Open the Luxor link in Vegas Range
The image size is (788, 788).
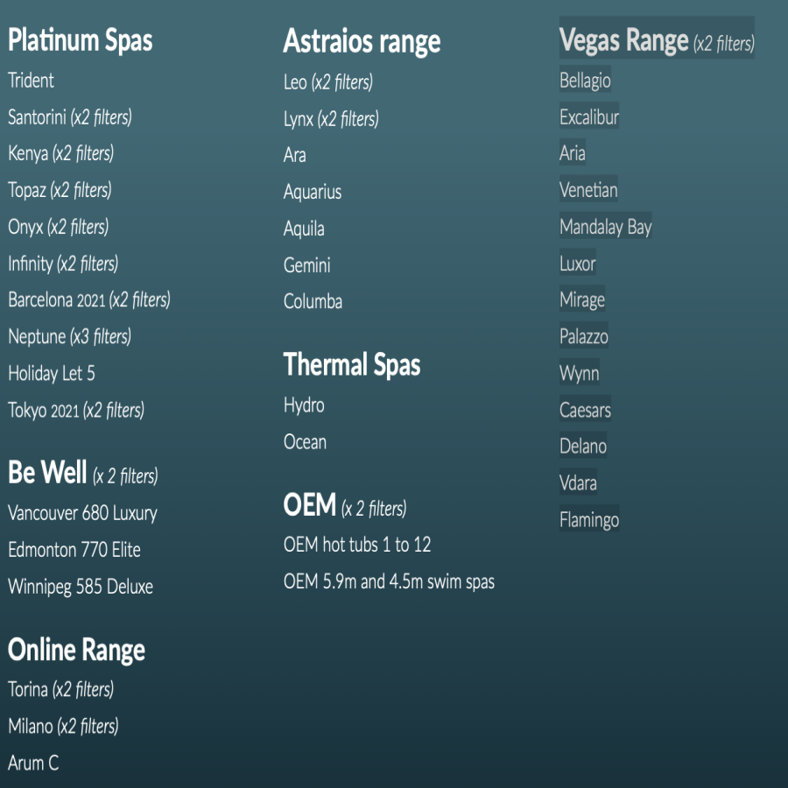click(x=577, y=264)
